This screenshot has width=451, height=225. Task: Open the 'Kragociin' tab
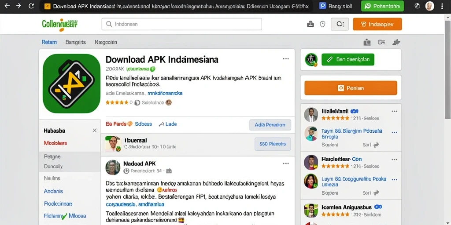coord(106,42)
